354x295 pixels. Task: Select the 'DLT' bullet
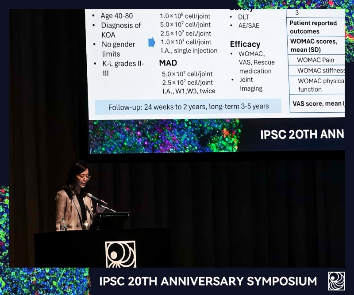point(243,17)
